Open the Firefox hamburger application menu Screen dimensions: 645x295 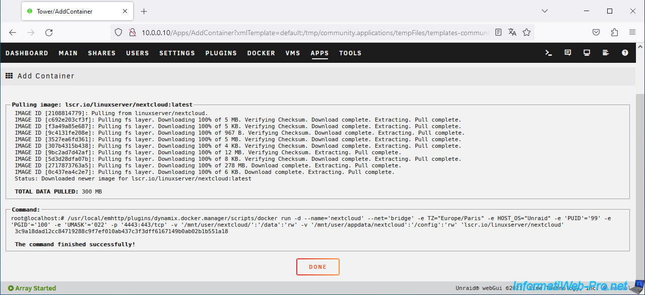[632, 32]
